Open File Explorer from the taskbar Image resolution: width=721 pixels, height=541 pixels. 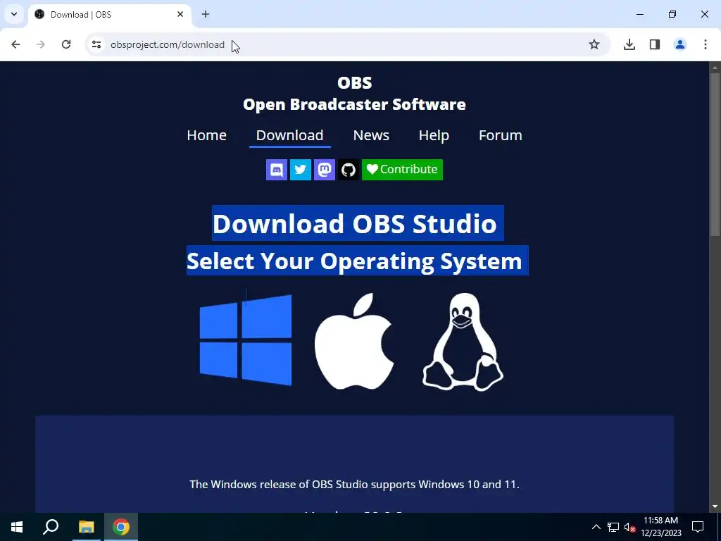pyautogui.click(x=86, y=527)
